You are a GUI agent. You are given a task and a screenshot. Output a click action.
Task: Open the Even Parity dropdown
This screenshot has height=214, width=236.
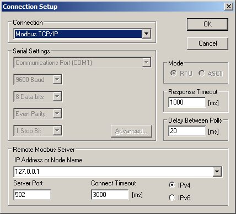pyautogui.click(x=38, y=113)
